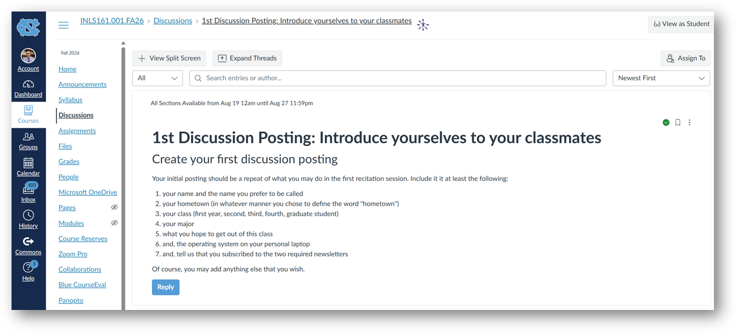Open Zoom Pro in course menu

click(73, 254)
